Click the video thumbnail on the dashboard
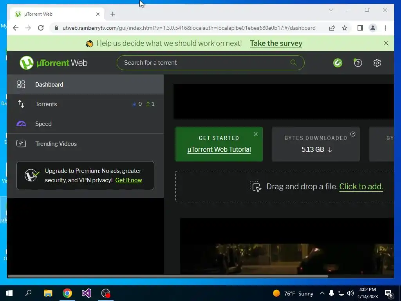401x301 pixels. [x=287, y=246]
